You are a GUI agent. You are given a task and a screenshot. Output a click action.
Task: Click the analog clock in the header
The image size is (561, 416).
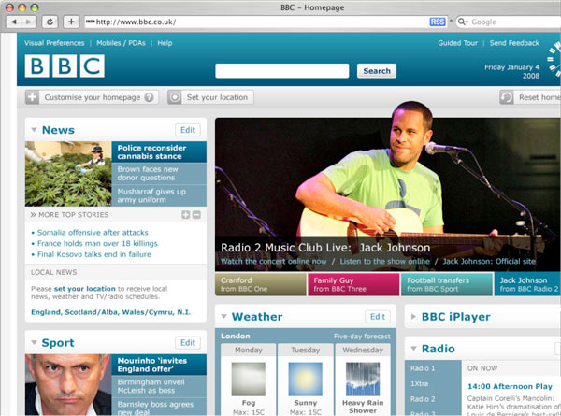click(554, 59)
